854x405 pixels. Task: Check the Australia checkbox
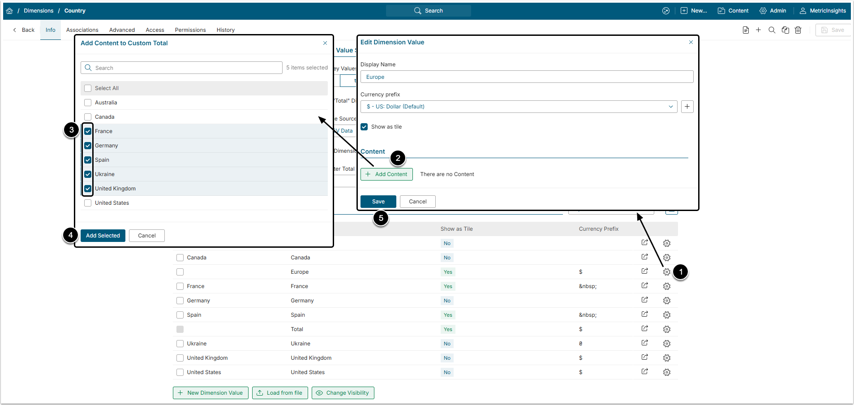click(88, 103)
